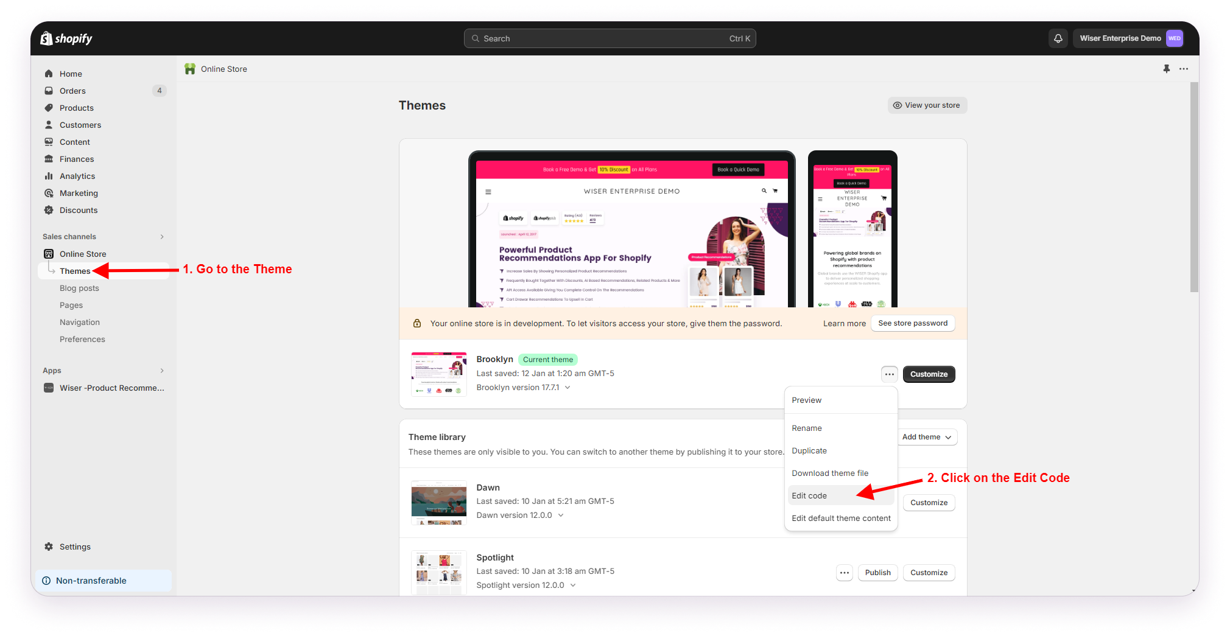Viewport: 1230px width, 636px height.
Task: Expand the Apps section chevron
Action: pyautogui.click(x=162, y=371)
